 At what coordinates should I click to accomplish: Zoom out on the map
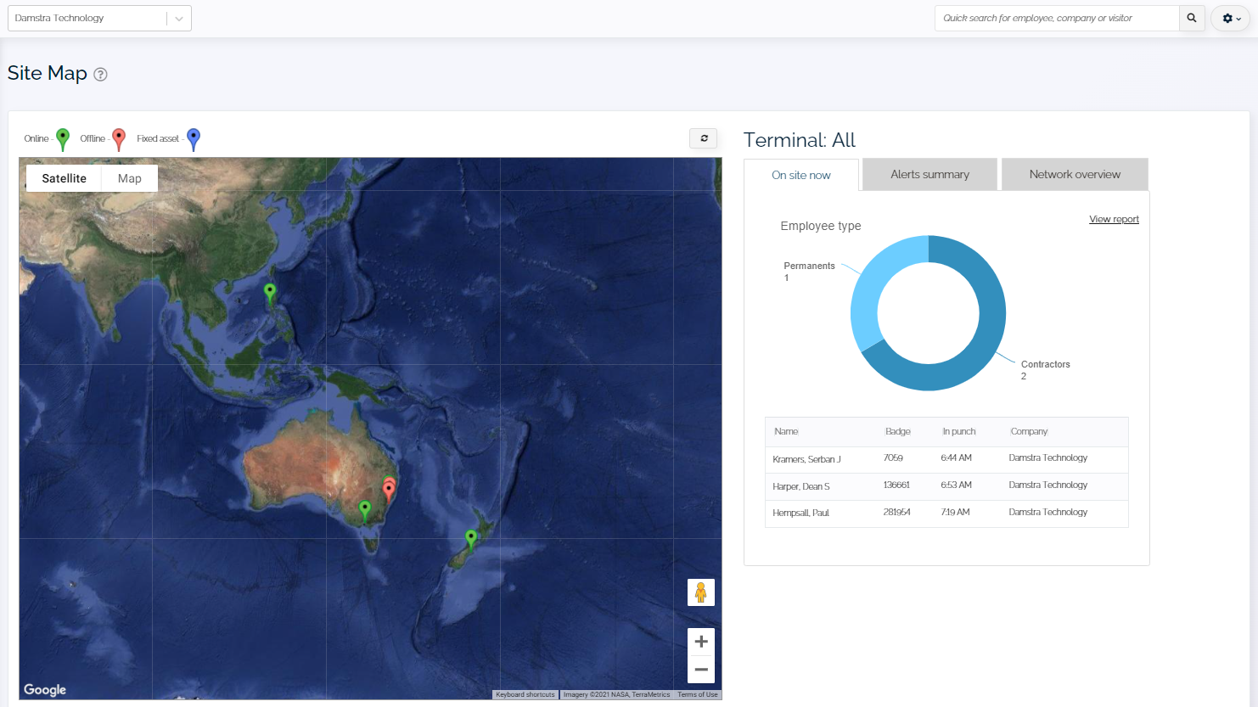point(701,670)
